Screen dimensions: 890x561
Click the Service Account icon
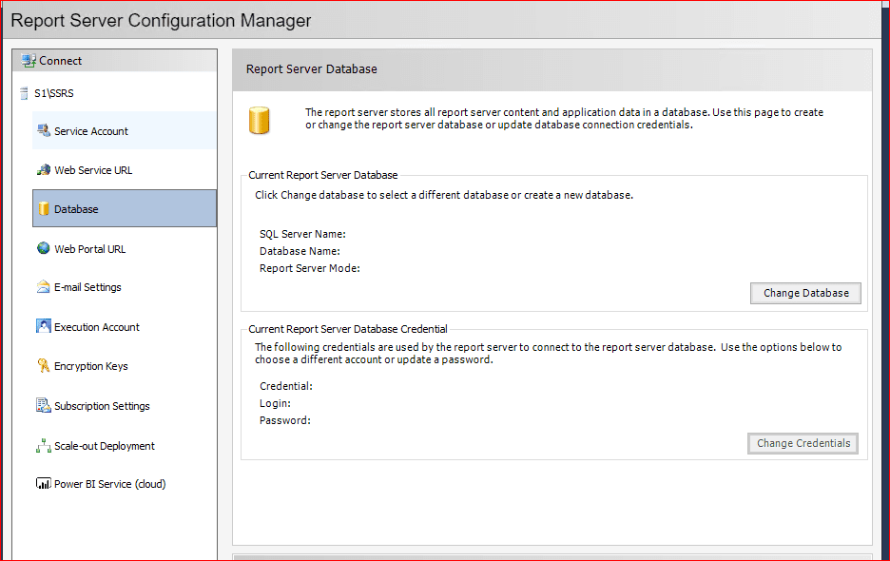[x=43, y=131]
